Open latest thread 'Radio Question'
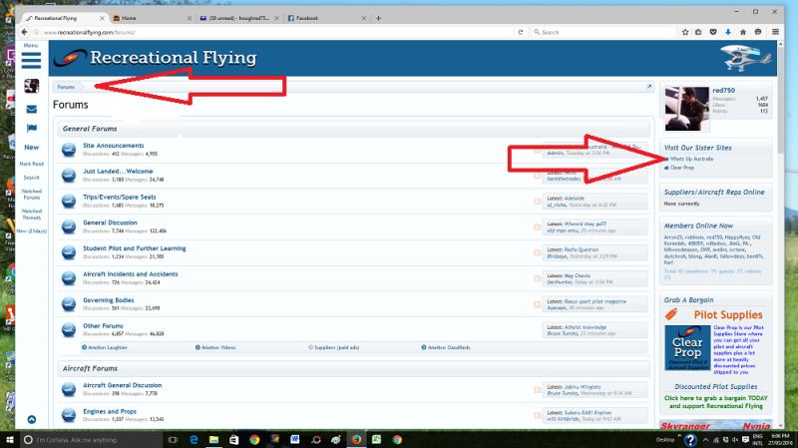This screenshot has width=798, height=448. [582, 250]
